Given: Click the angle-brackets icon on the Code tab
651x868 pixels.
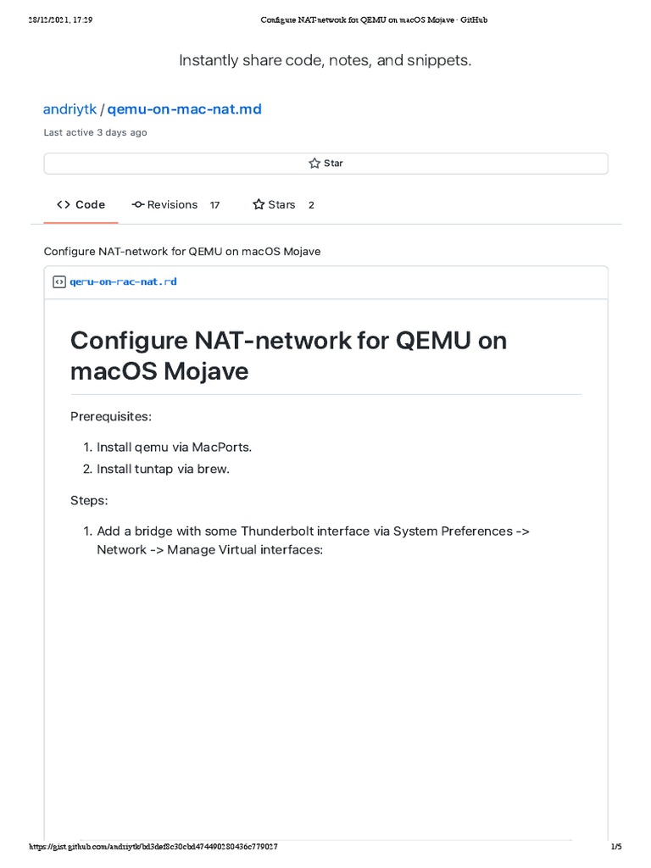Looking at the screenshot, I should tap(64, 204).
